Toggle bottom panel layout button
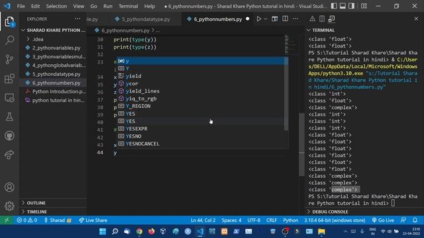424x238 pixels. pos(343,6)
